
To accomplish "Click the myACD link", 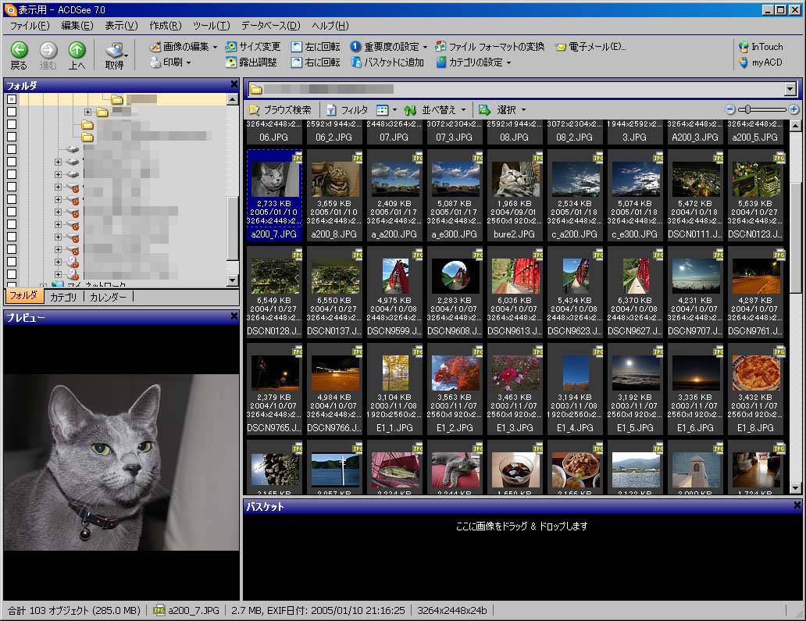I will 760,62.
